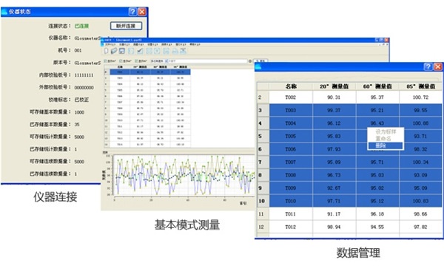Toggle the 显示20° checkbox

(105, 61)
